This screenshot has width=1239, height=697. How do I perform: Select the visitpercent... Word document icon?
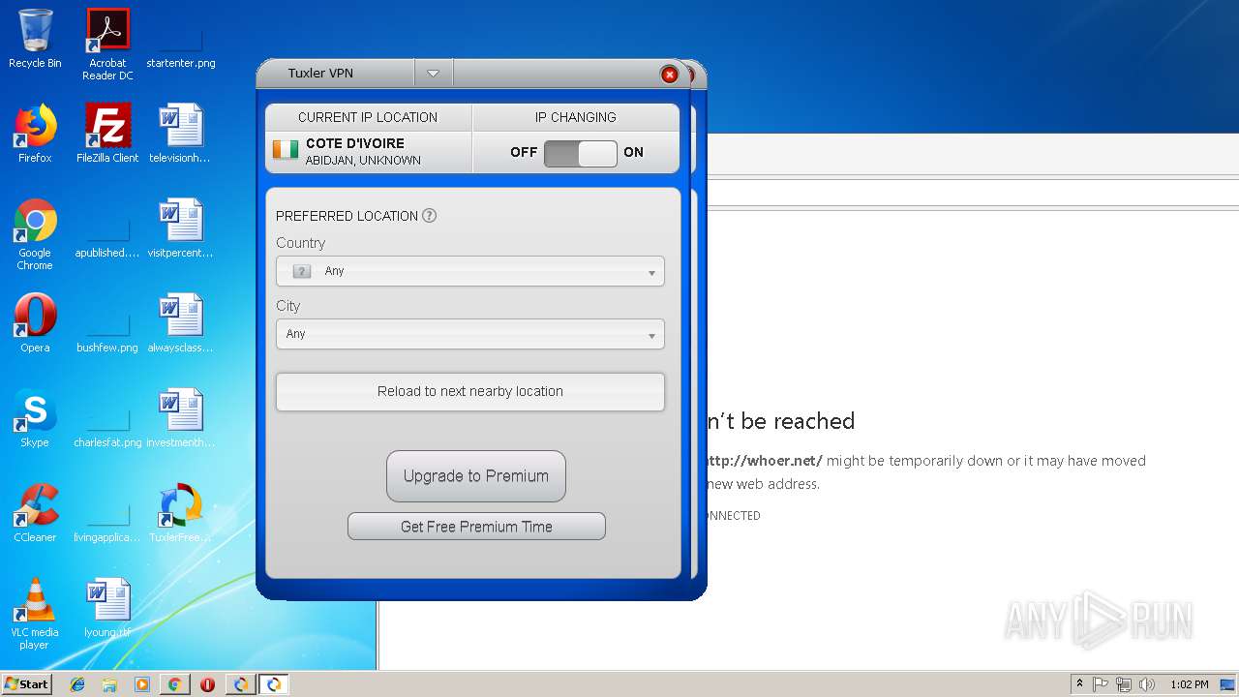click(x=181, y=228)
